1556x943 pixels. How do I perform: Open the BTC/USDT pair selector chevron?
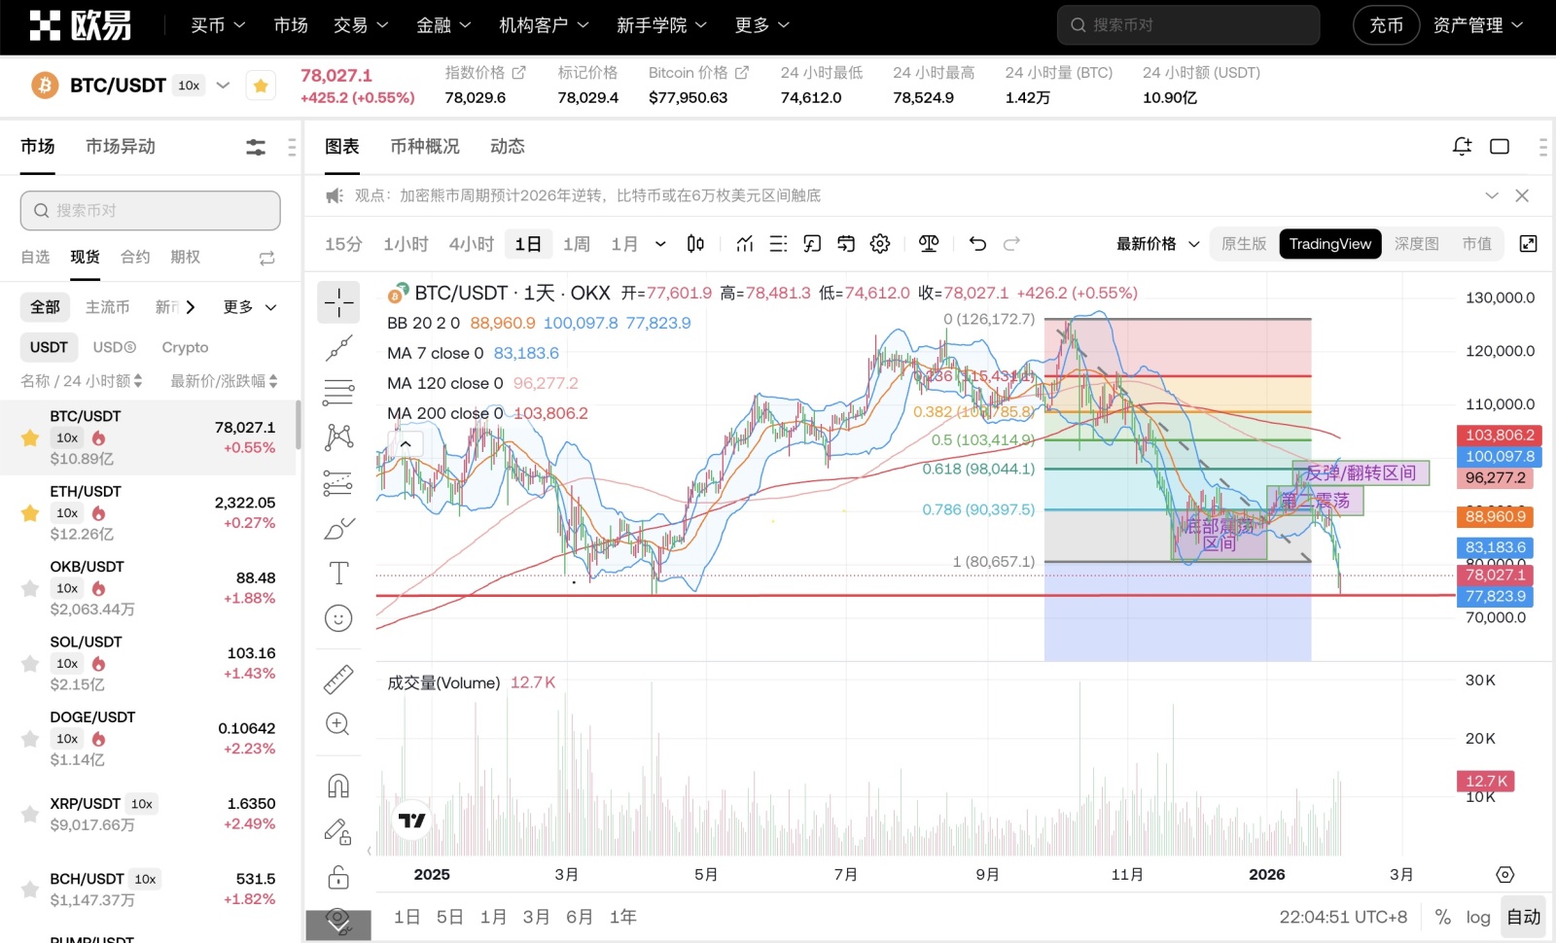click(x=223, y=86)
